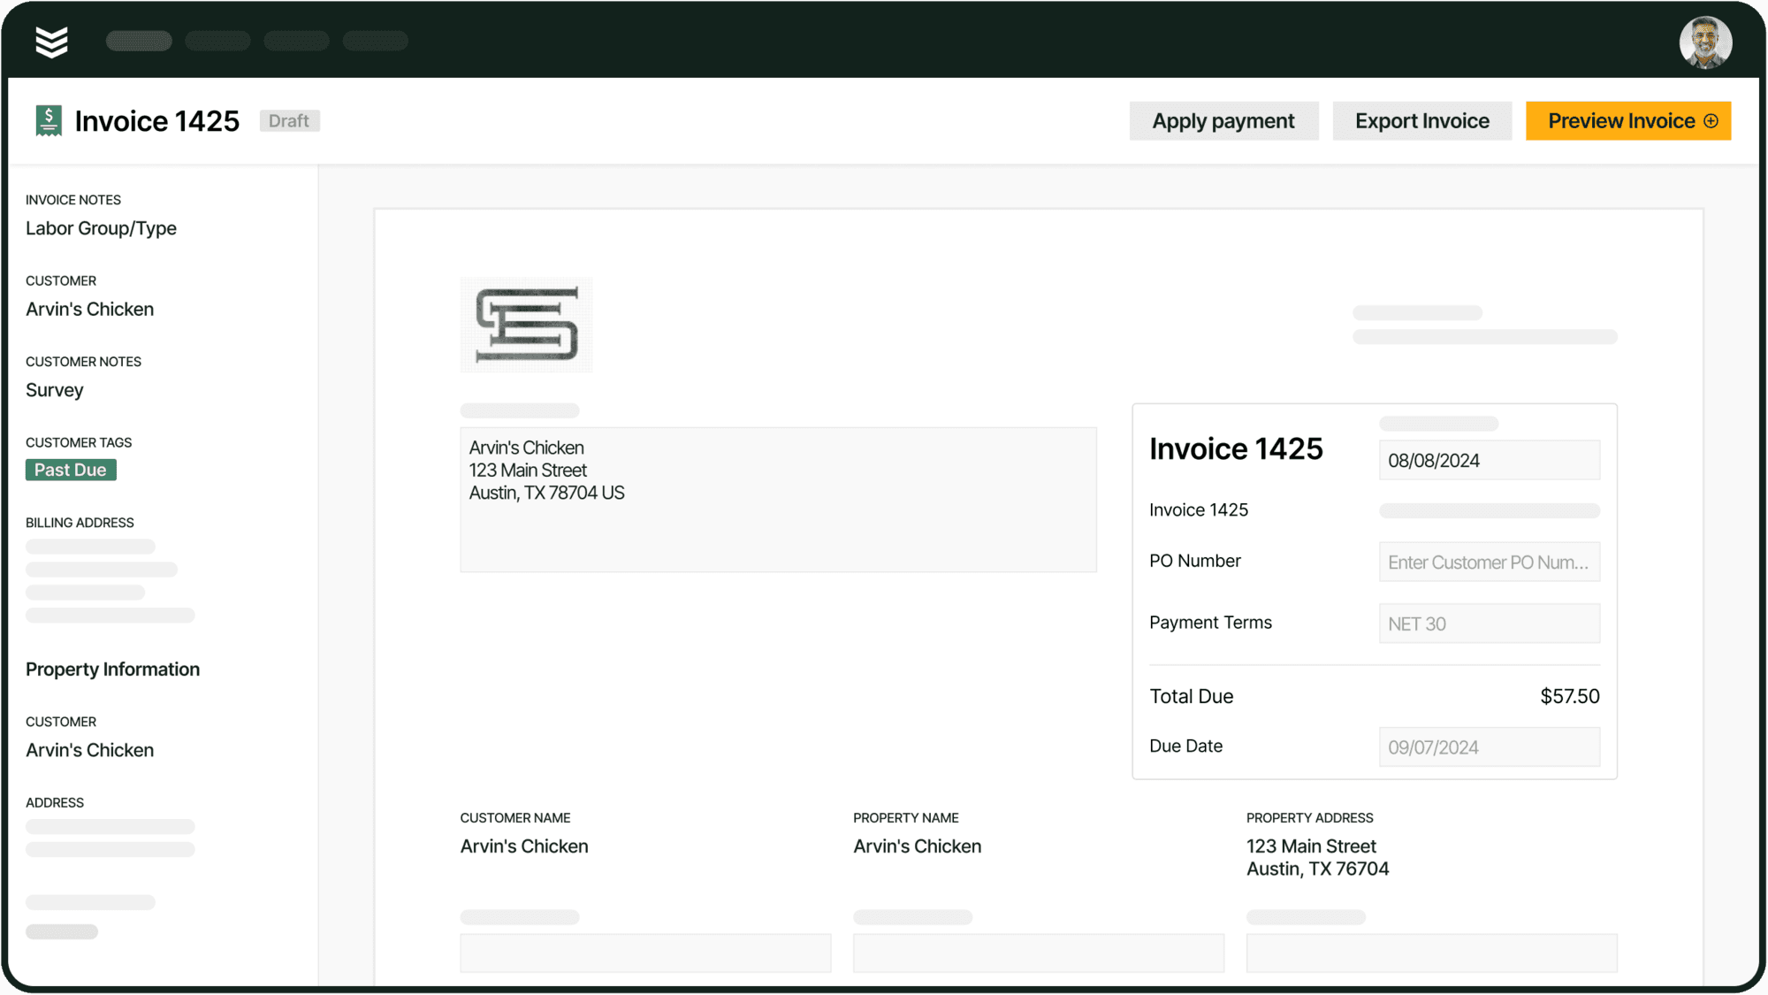Expand the Property Information section
Screen dimensions: 1768x995
pyautogui.click(x=113, y=670)
